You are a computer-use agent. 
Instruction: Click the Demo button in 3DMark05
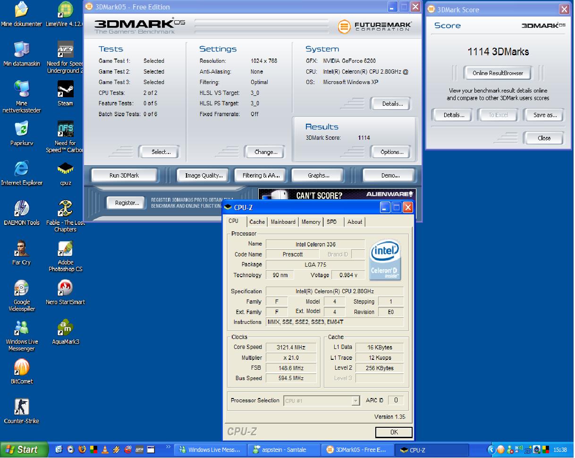point(390,176)
